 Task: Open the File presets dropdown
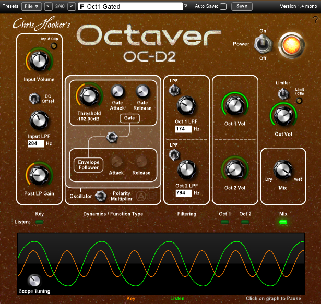32,6
